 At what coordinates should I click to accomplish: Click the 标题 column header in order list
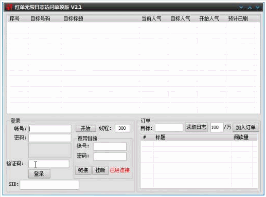click(x=161, y=137)
